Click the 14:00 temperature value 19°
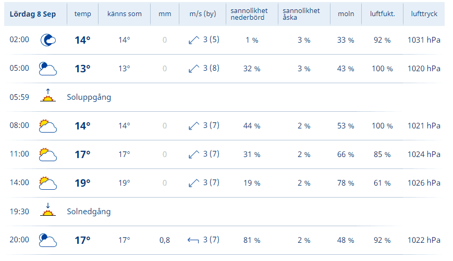Viewport: 453px width, 261px height. (x=82, y=183)
